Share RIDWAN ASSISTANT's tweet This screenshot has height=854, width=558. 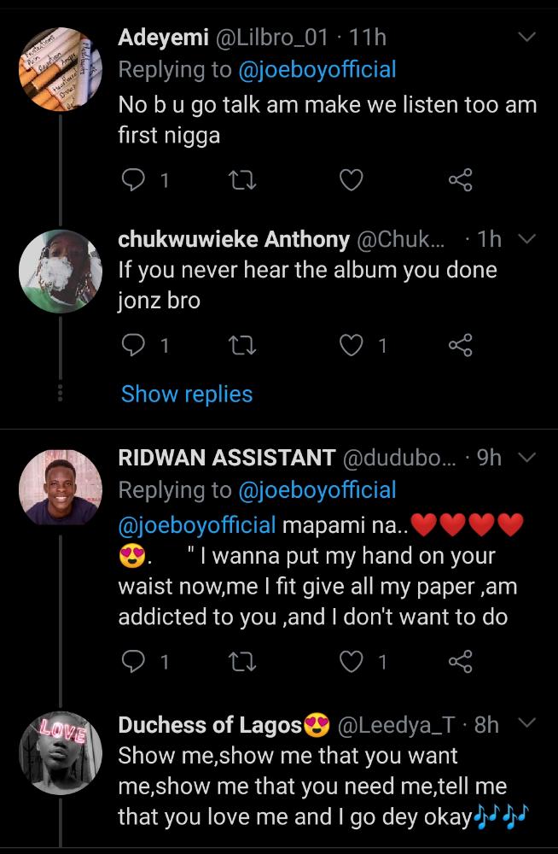pyautogui.click(x=460, y=661)
